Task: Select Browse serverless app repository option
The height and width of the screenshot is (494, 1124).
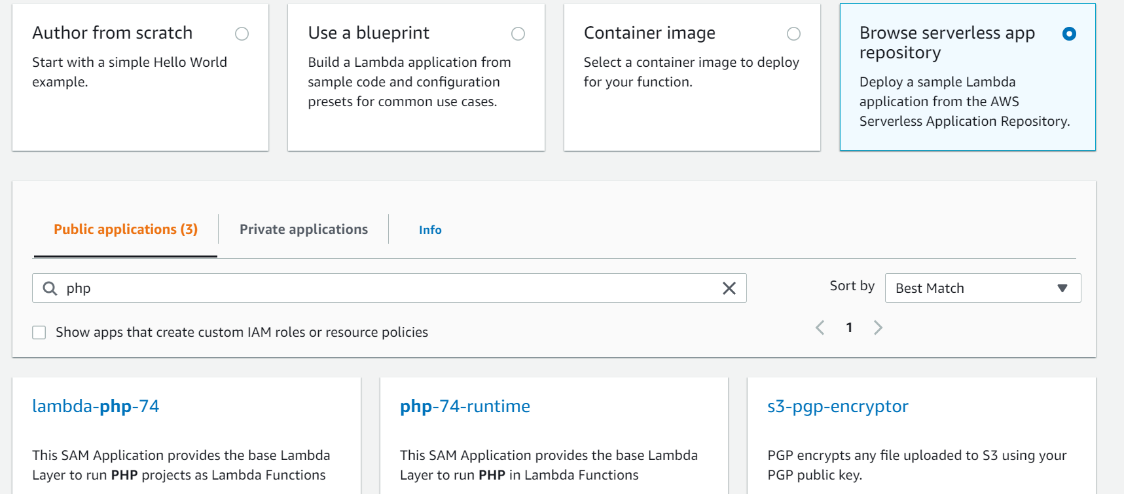Action: [x=1069, y=34]
